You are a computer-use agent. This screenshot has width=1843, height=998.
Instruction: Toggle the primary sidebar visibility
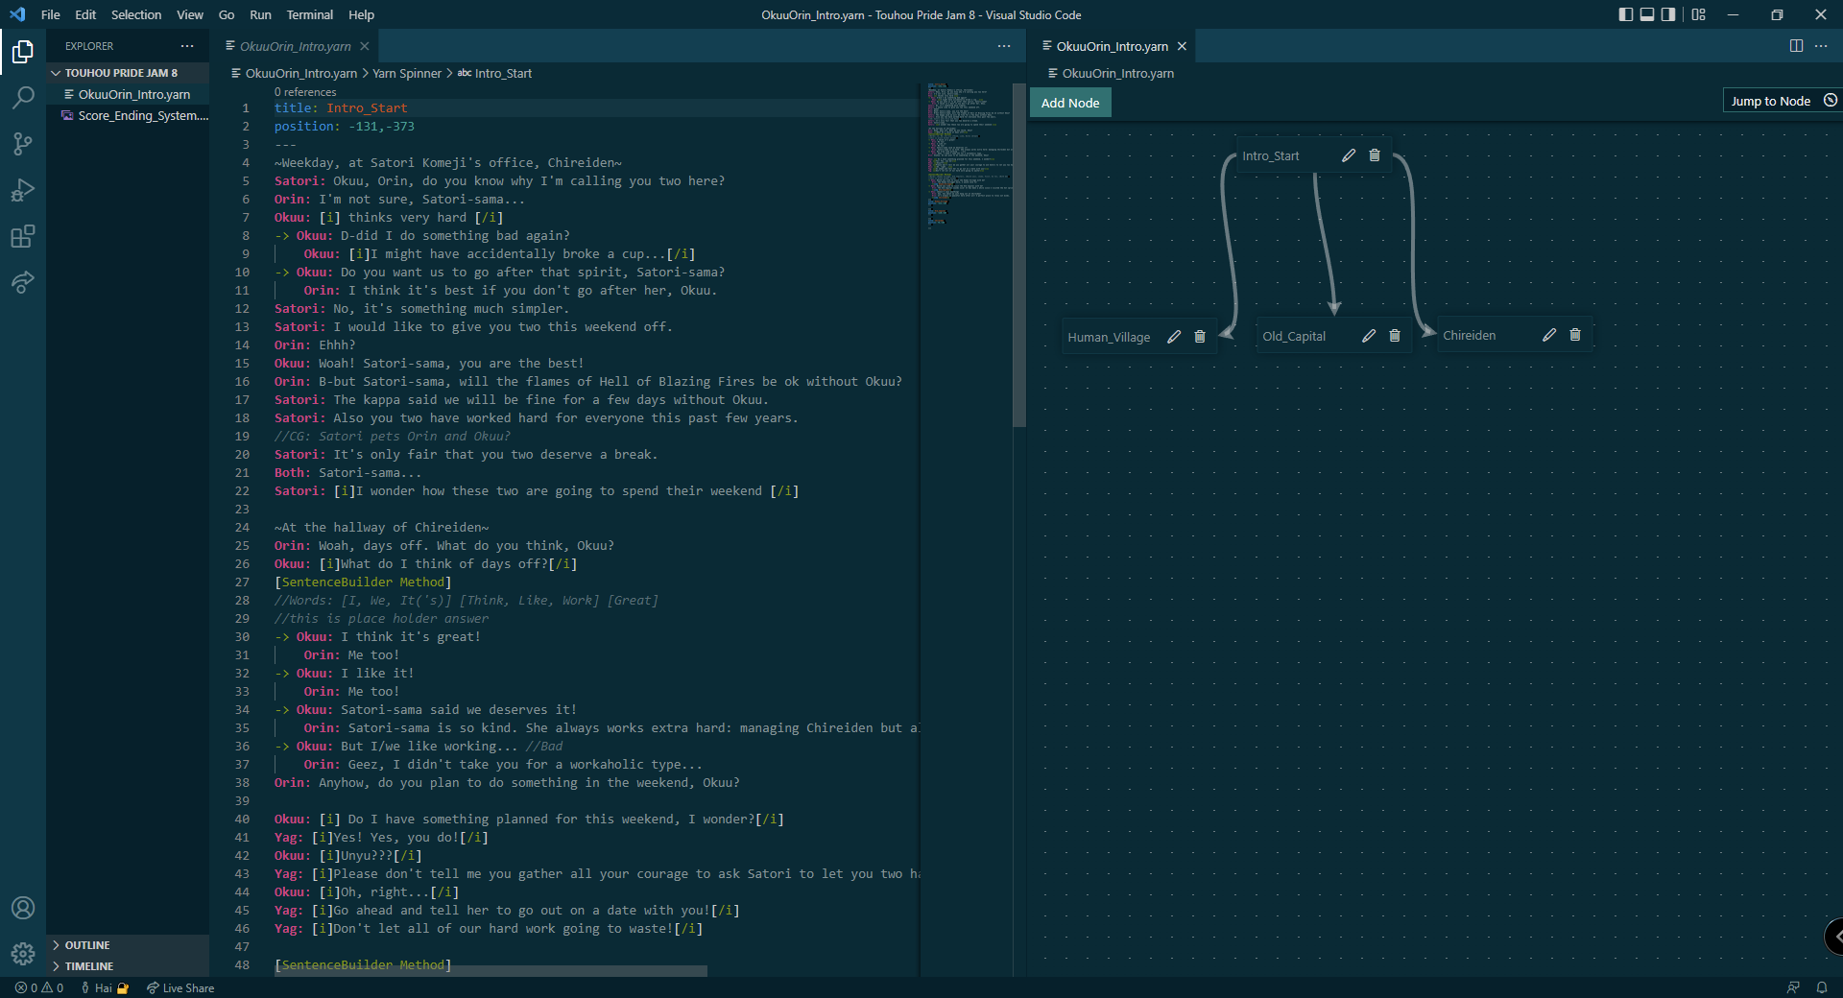[x=1625, y=14]
